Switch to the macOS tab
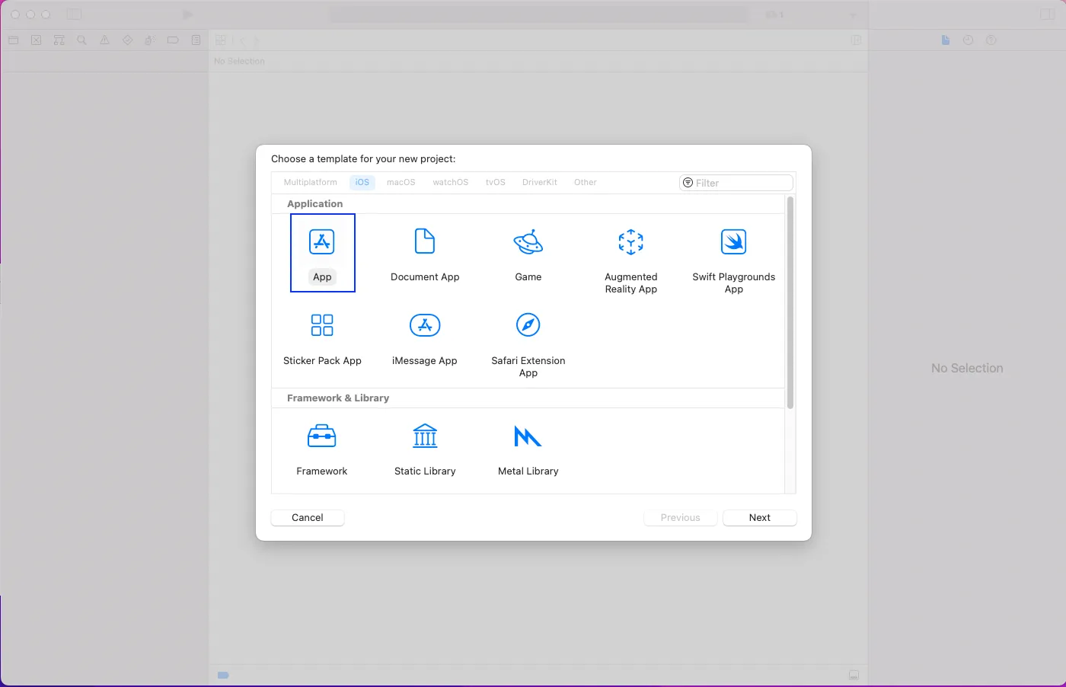The height and width of the screenshot is (687, 1066). [x=401, y=183]
